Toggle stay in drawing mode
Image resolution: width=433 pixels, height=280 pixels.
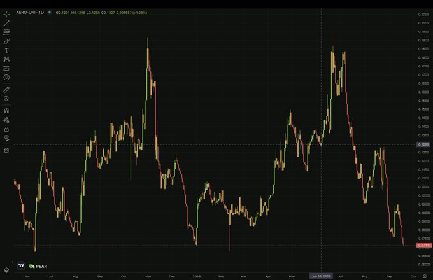pos(6,120)
